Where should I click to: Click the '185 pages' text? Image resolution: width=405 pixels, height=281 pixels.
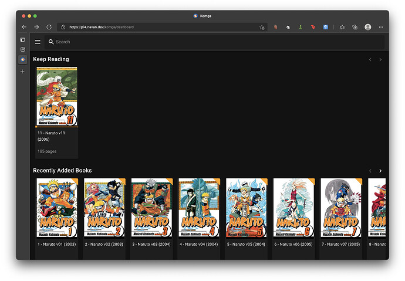point(47,151)
